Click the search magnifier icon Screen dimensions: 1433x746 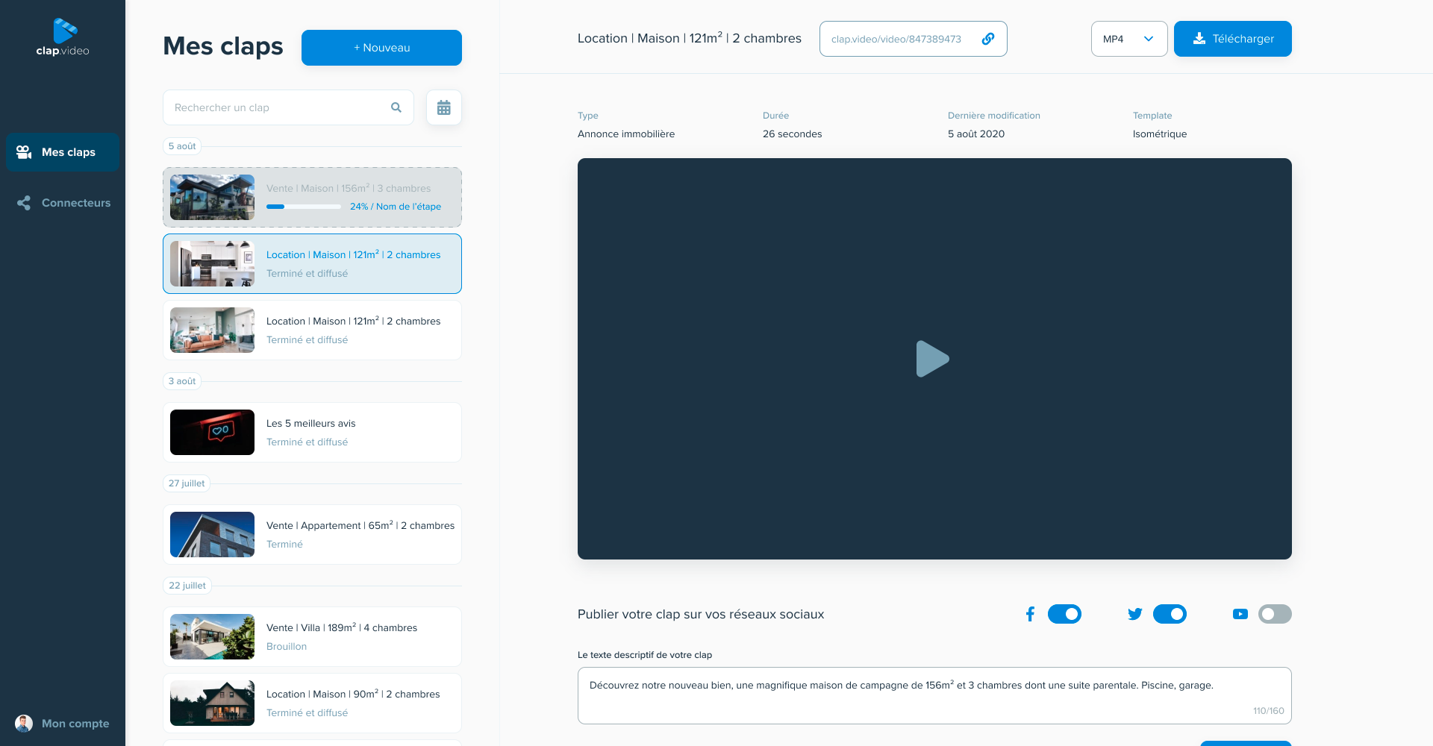coord(396,107)
